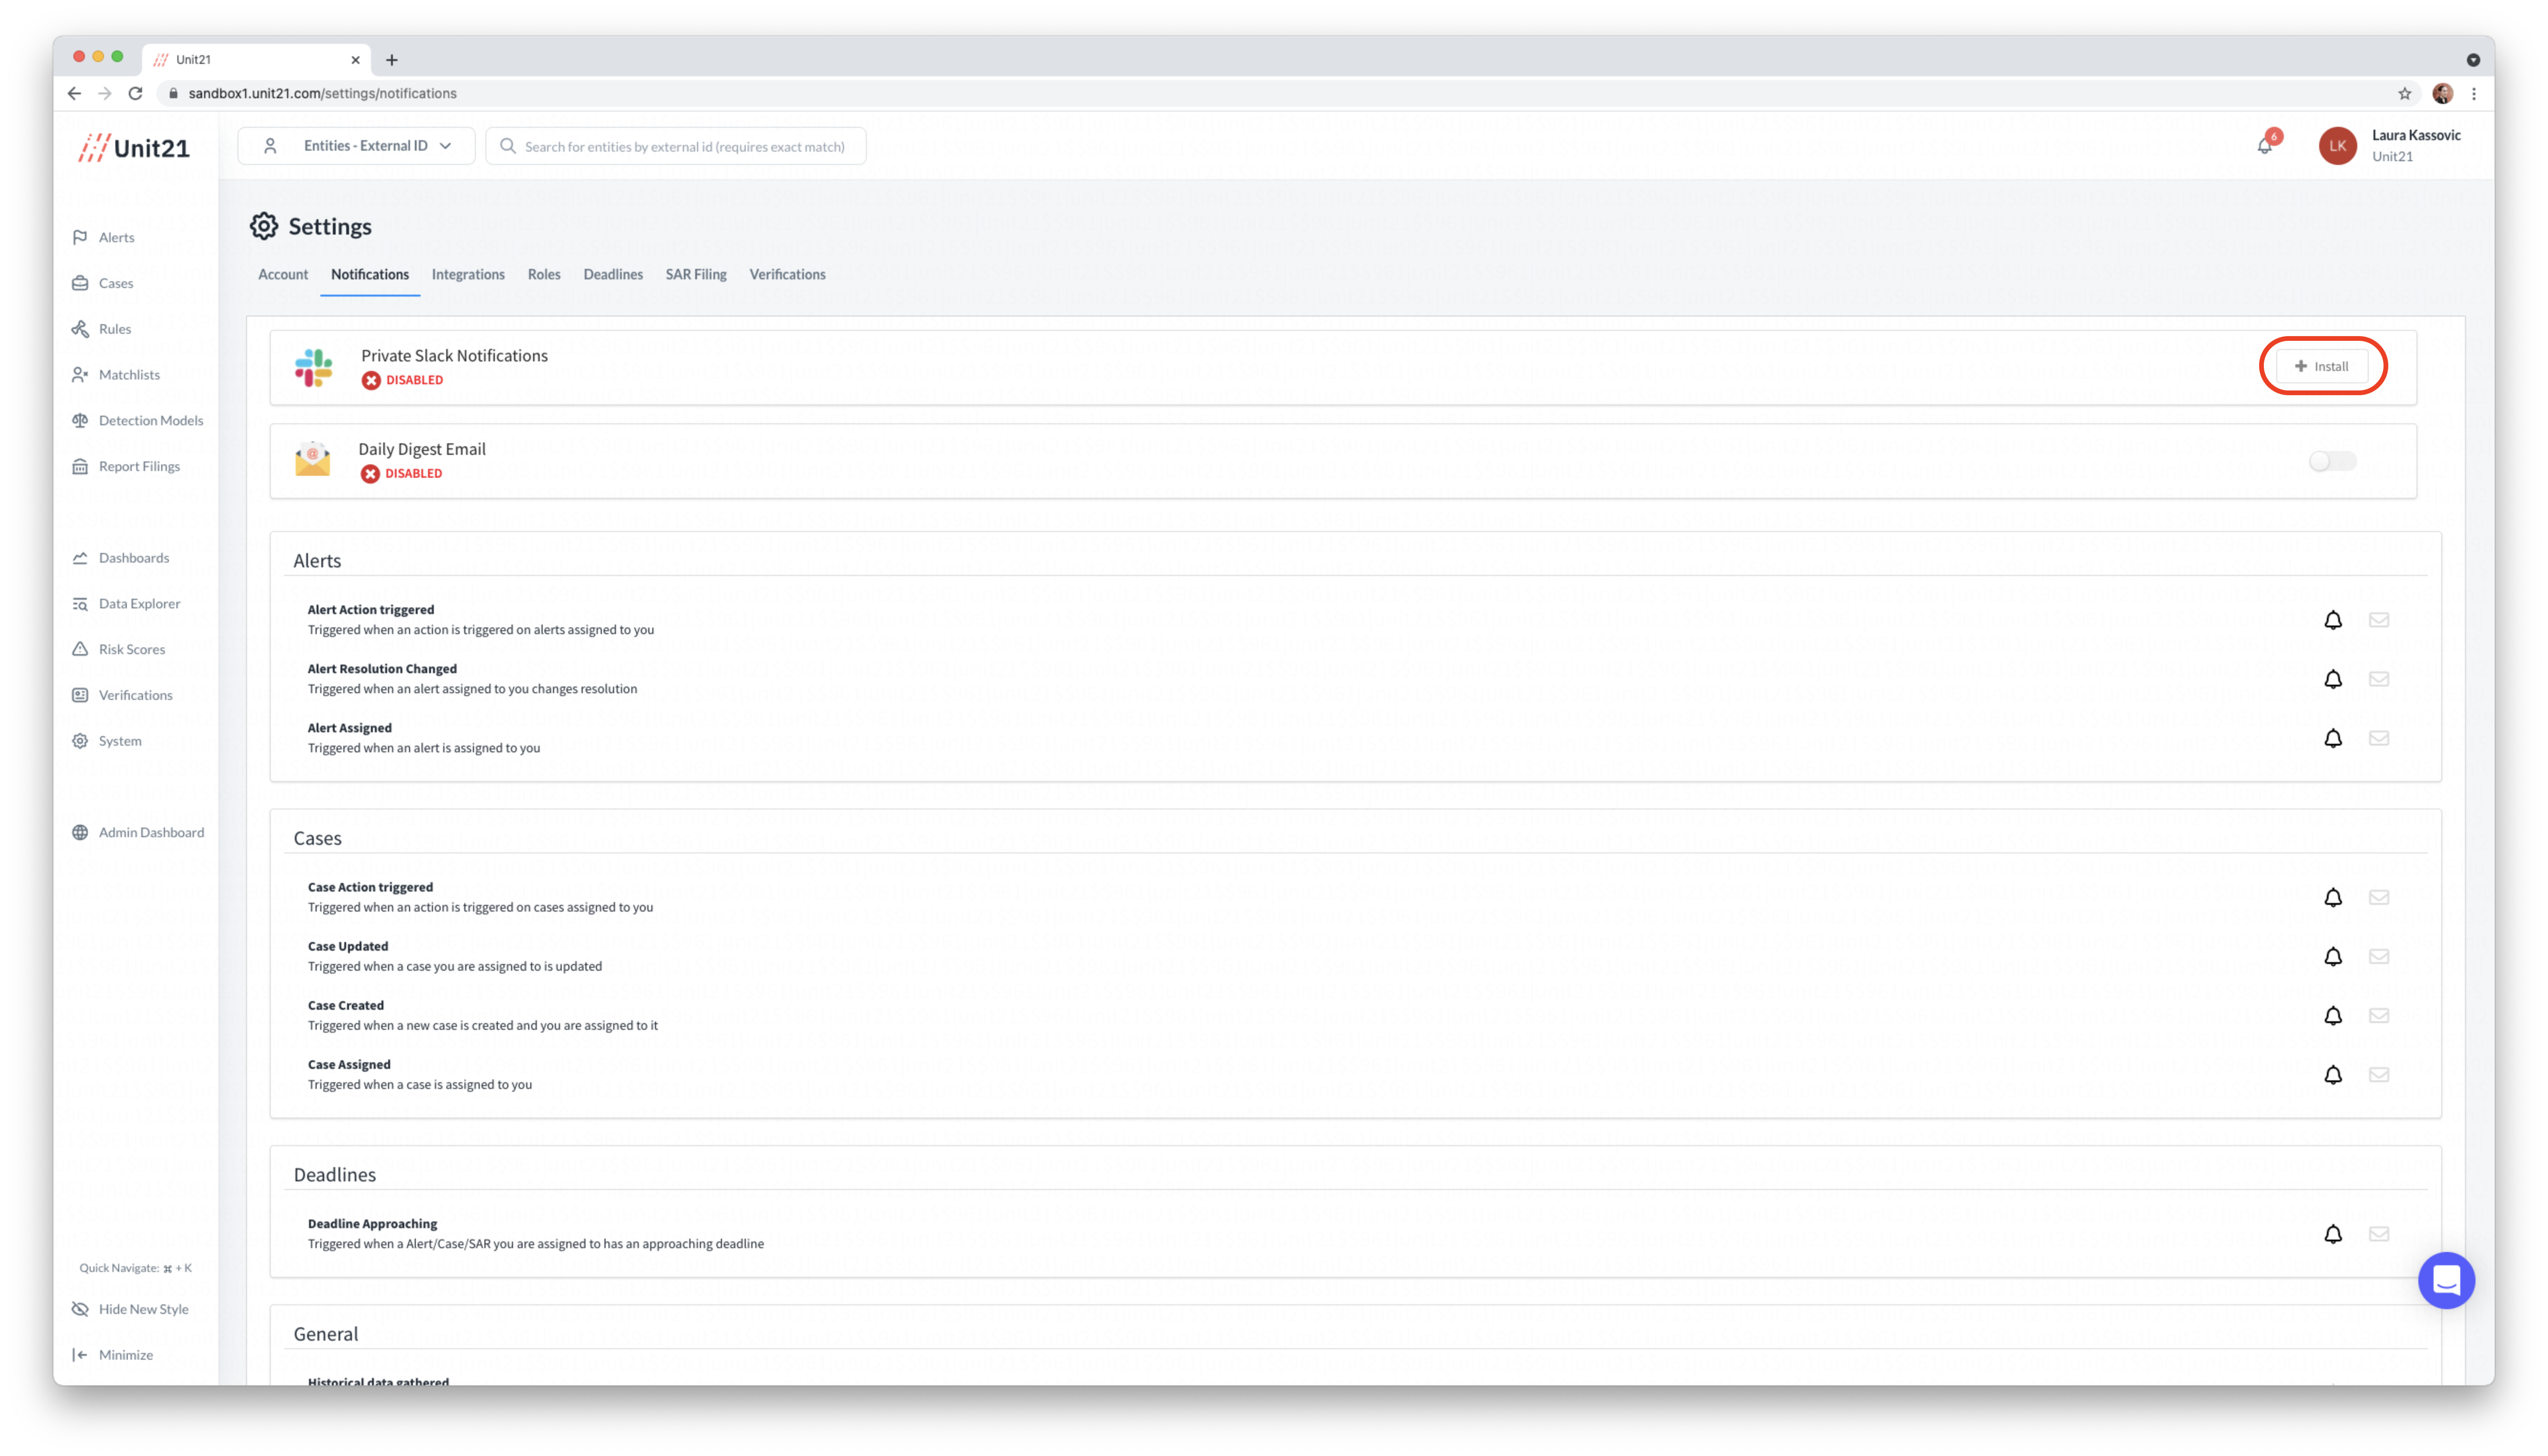Open Data Explorer from sidebar

pyautogui.click(x=139, y=603)
